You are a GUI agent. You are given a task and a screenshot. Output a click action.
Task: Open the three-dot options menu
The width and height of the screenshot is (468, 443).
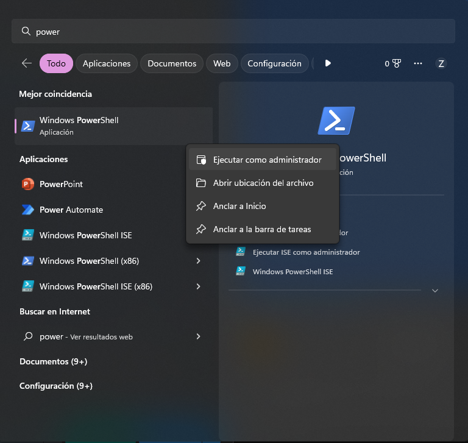pos(418,63)
